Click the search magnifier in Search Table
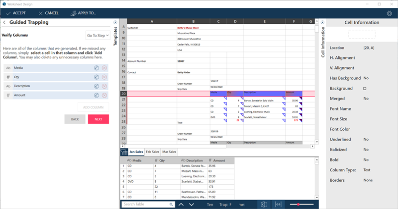The height and width of the screenshot is (209, 398). 171,204
